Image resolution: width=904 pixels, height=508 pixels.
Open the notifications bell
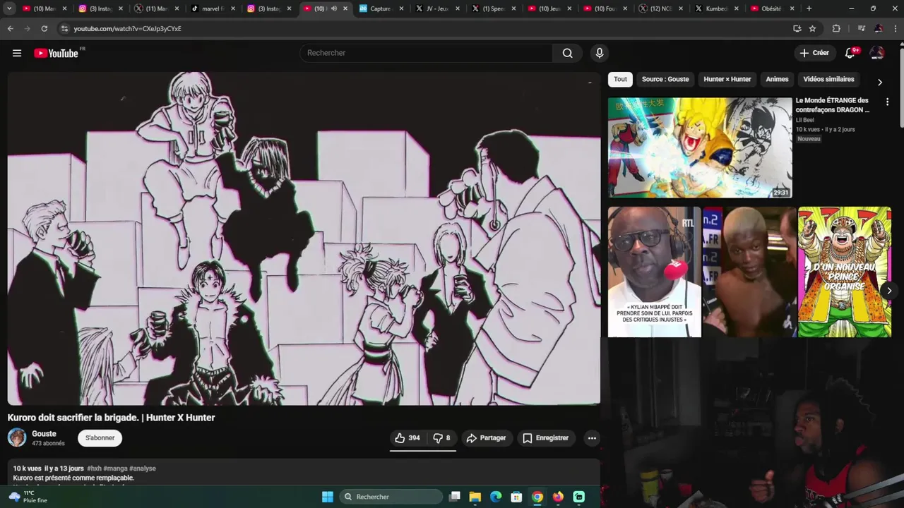coord(850,53)
